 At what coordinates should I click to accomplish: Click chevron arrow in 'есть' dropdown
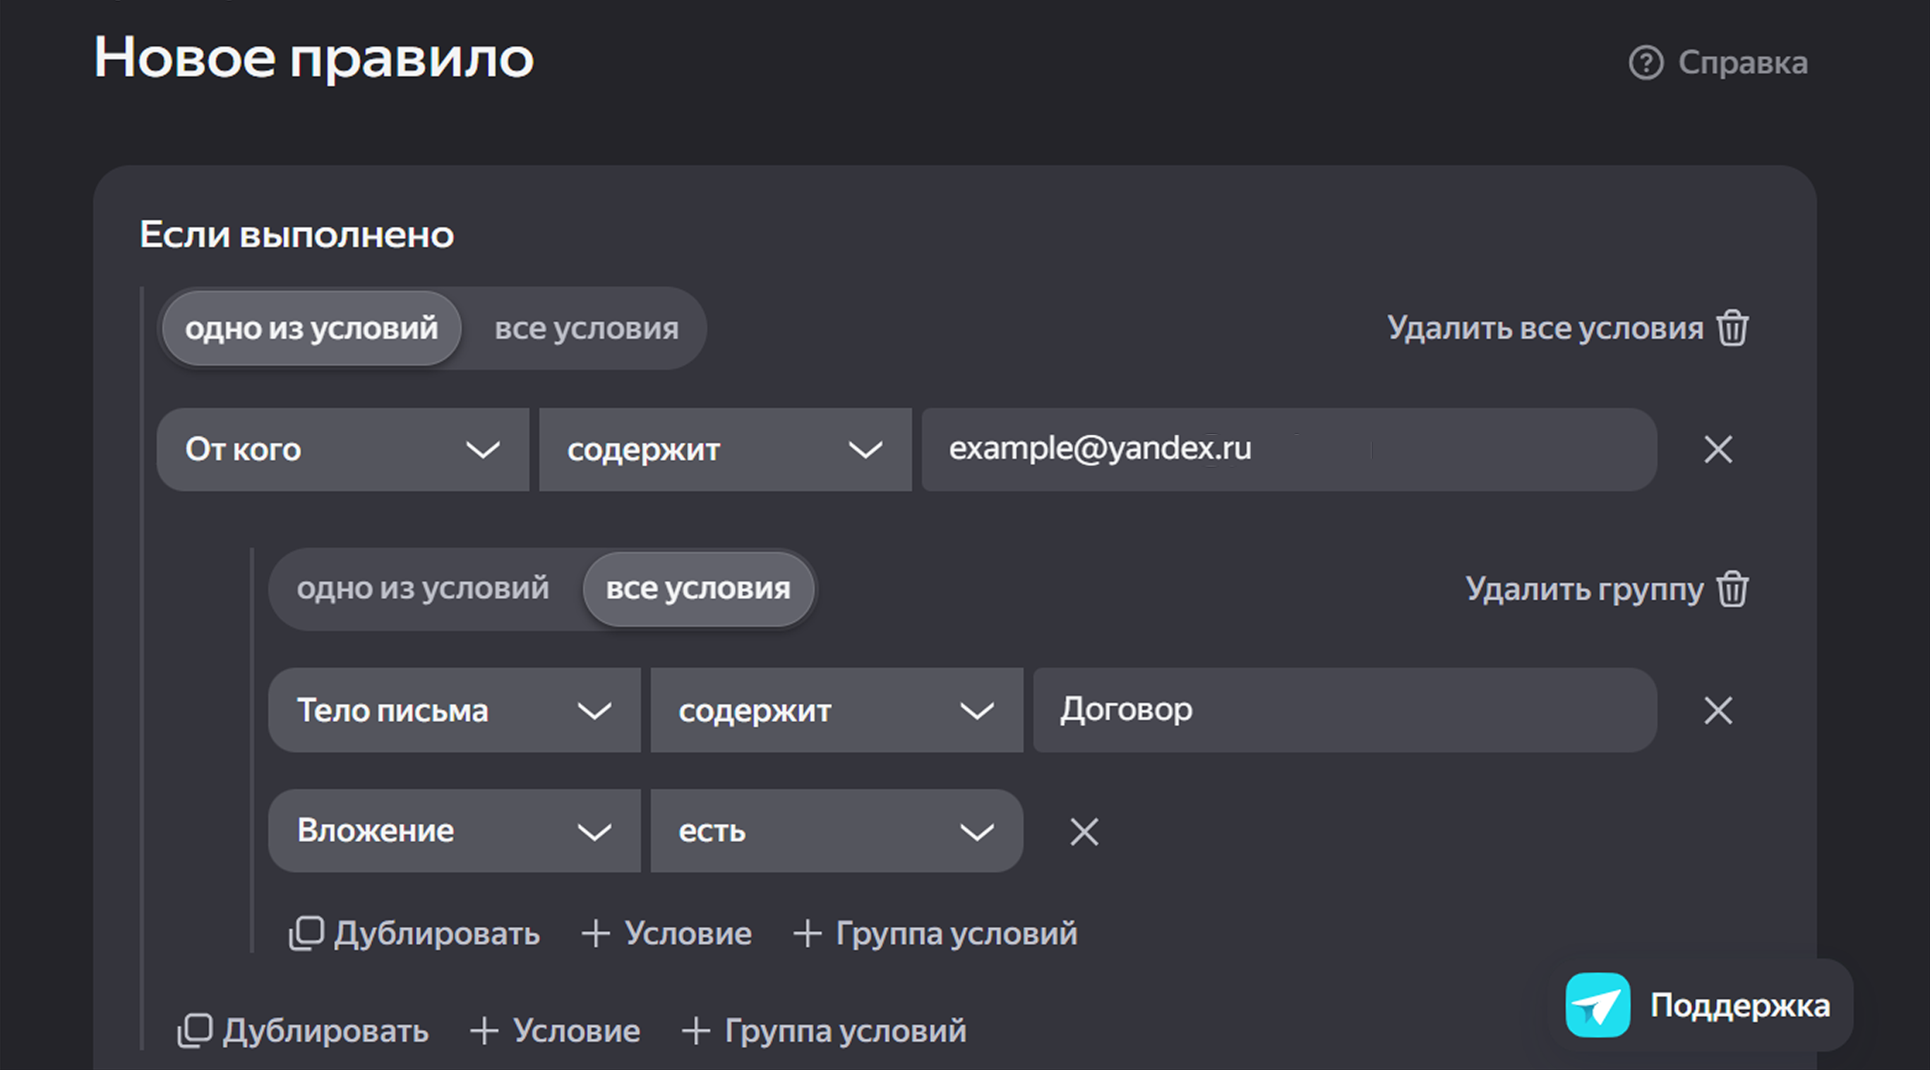click(977, 831)
